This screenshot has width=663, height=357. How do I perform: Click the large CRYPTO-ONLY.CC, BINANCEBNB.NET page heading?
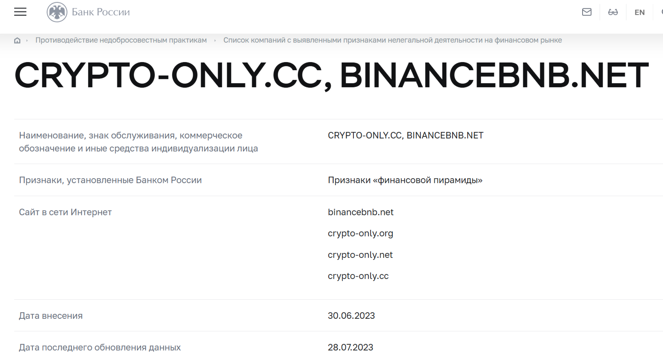tap(331, 76)
